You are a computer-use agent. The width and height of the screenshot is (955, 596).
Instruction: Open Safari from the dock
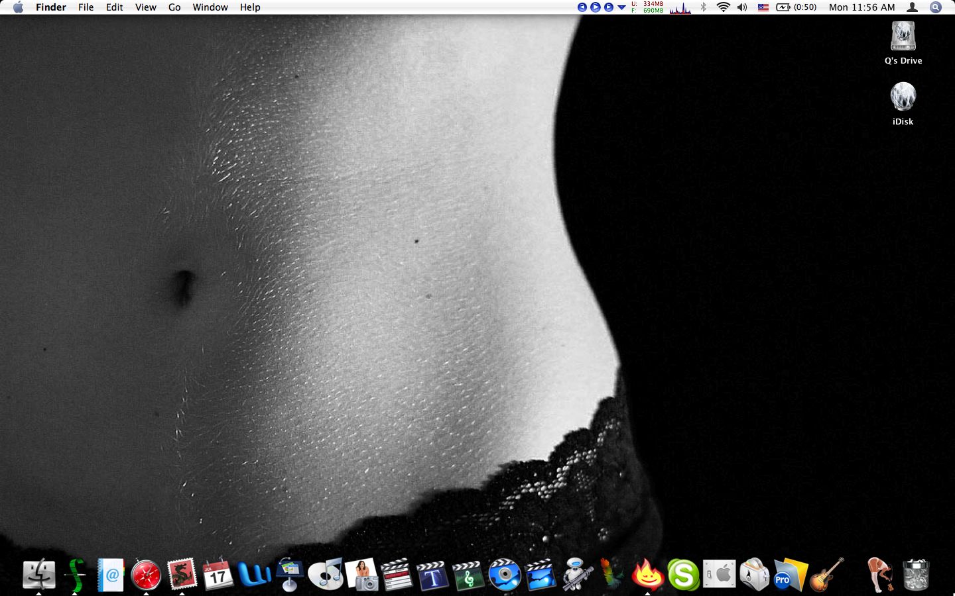(146, 575)
